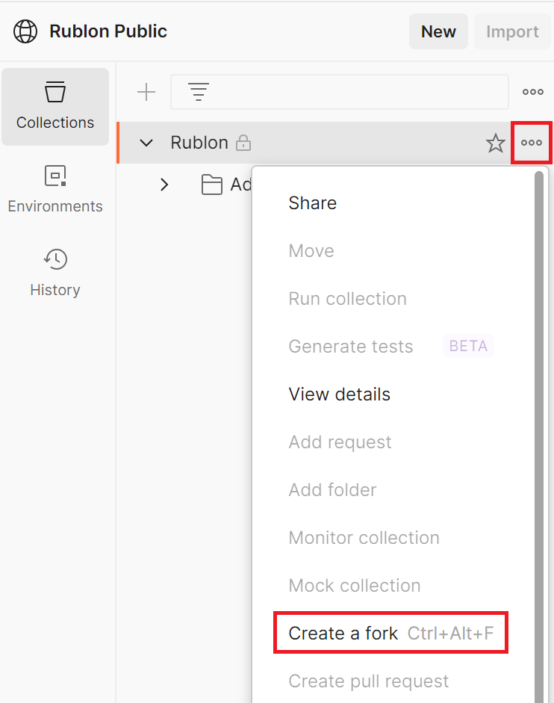Select Share from the context menu
The height and width of the screenshot is (703, 554).
click(x=312, y=203)
